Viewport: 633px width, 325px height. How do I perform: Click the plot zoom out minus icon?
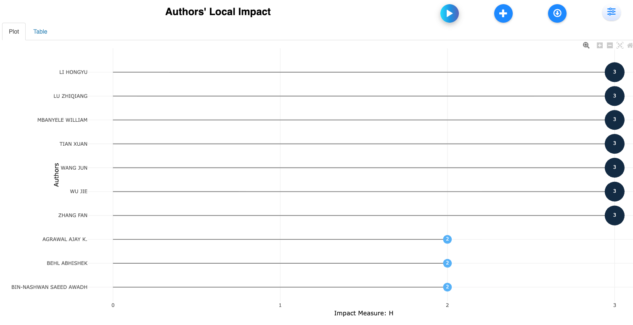click(x=609, y=45)
